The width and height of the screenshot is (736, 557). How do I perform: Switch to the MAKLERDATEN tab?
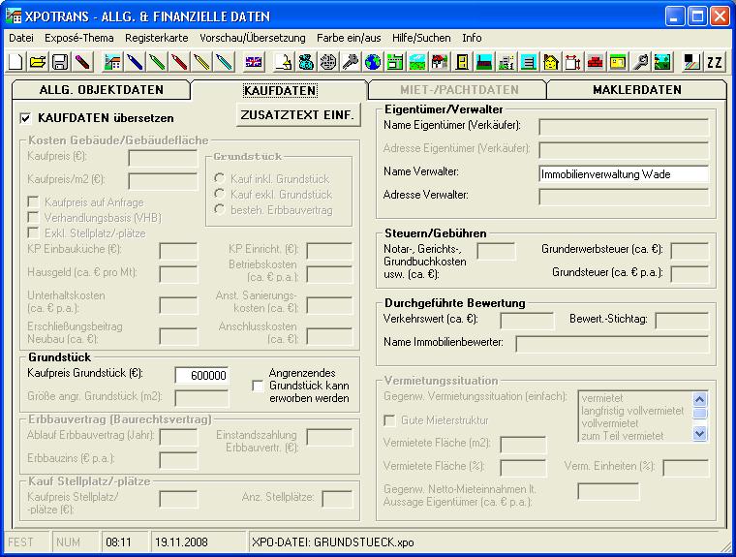pos(636,90)
